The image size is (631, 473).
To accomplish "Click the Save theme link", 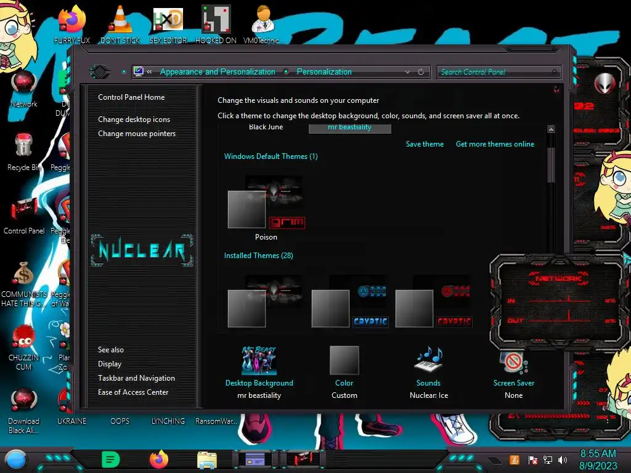I will tap(425, 144).
